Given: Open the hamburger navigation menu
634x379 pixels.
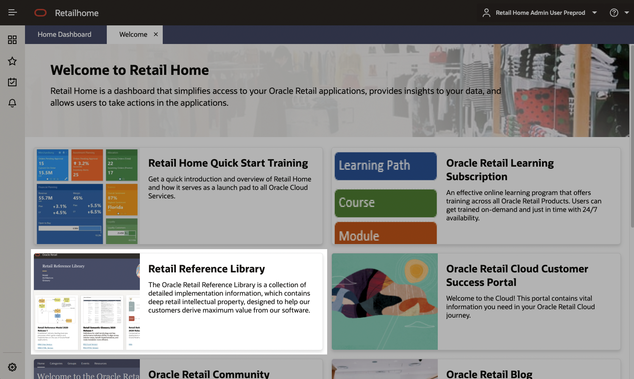Looking at the screenshot, I should (x=13, y=13).
